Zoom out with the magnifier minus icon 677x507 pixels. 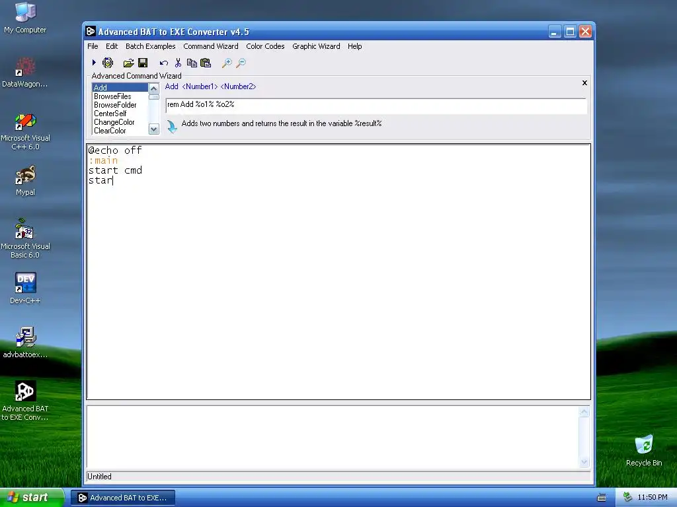coord(241,63)
